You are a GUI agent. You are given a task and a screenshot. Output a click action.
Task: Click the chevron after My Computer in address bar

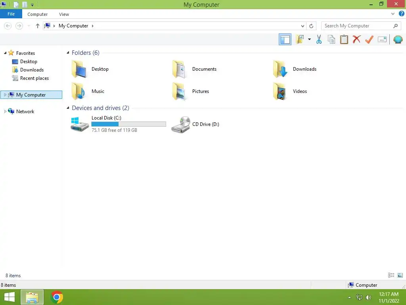(x=92, y=26)
